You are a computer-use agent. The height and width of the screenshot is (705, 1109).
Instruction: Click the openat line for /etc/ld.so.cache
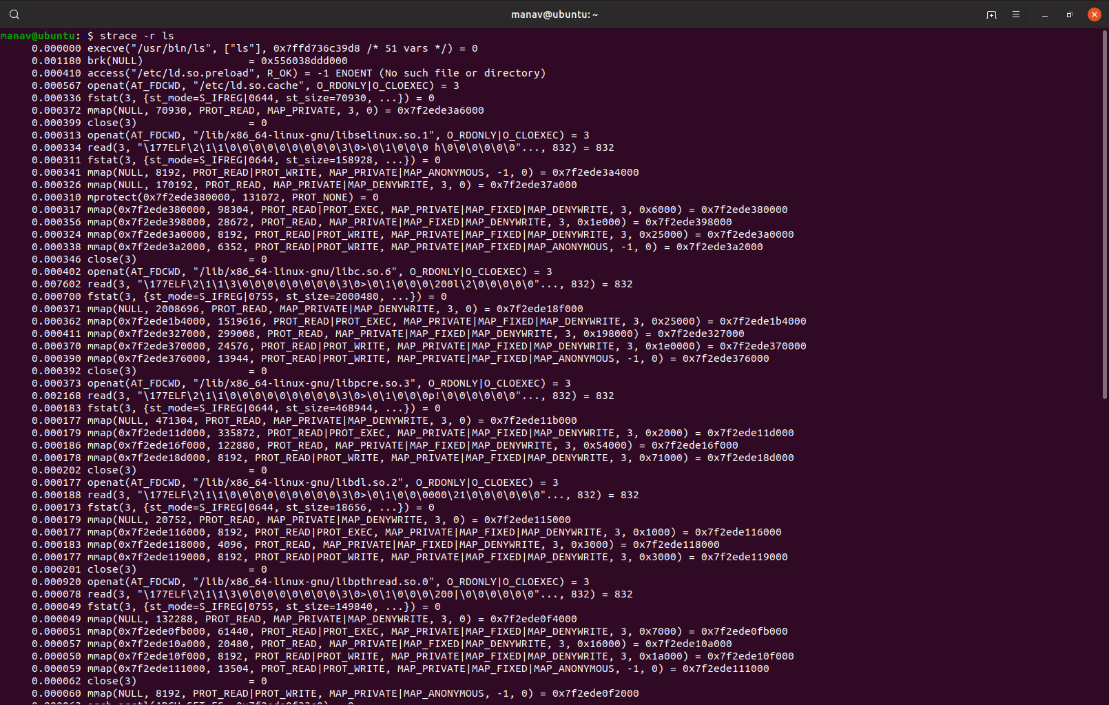tap(245, 85)
